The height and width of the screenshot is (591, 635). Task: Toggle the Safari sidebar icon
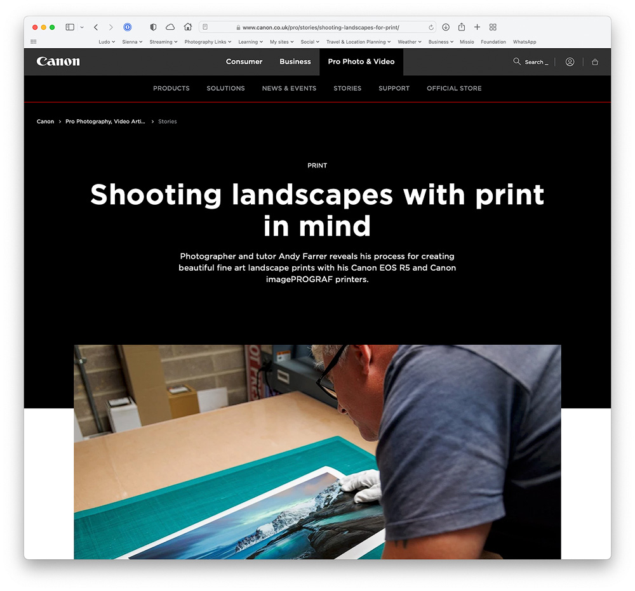tap(70, 27)
